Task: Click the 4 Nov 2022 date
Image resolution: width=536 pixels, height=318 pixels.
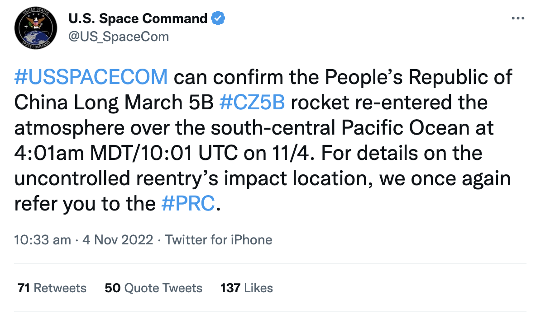Action: point(118,240)
